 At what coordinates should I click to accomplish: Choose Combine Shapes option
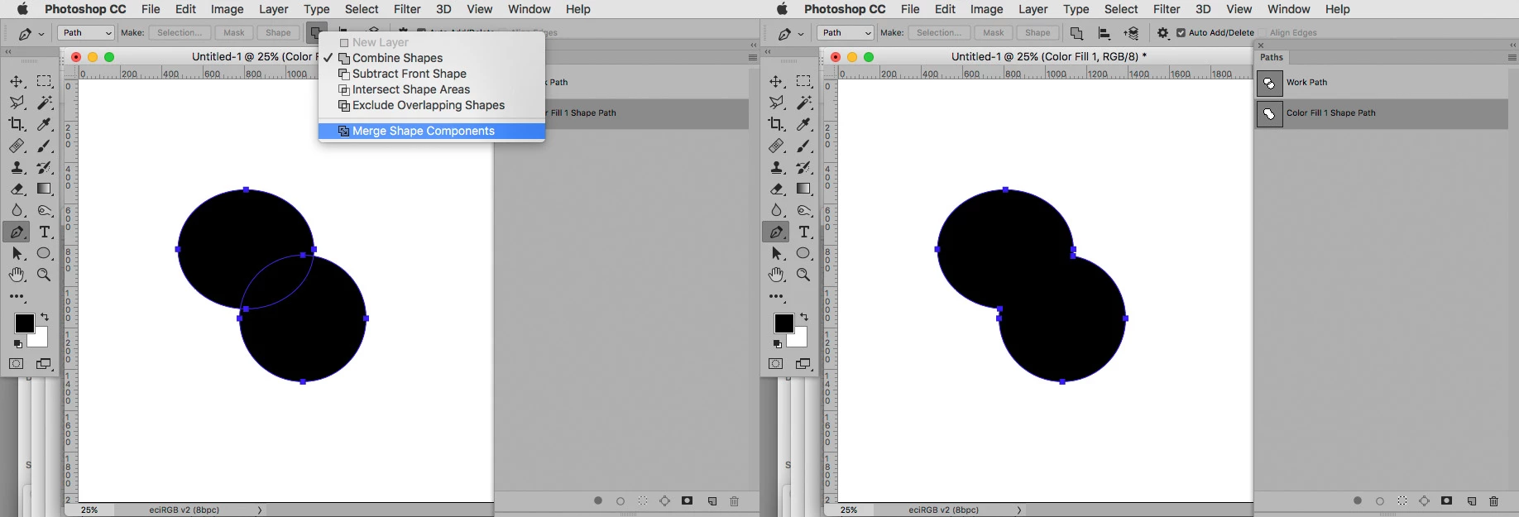[432, 58]
